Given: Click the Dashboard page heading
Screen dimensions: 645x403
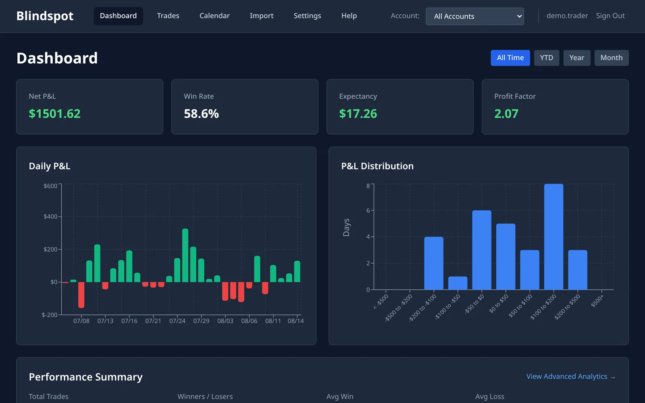Looking at the screenshot, I should [57, 58].
